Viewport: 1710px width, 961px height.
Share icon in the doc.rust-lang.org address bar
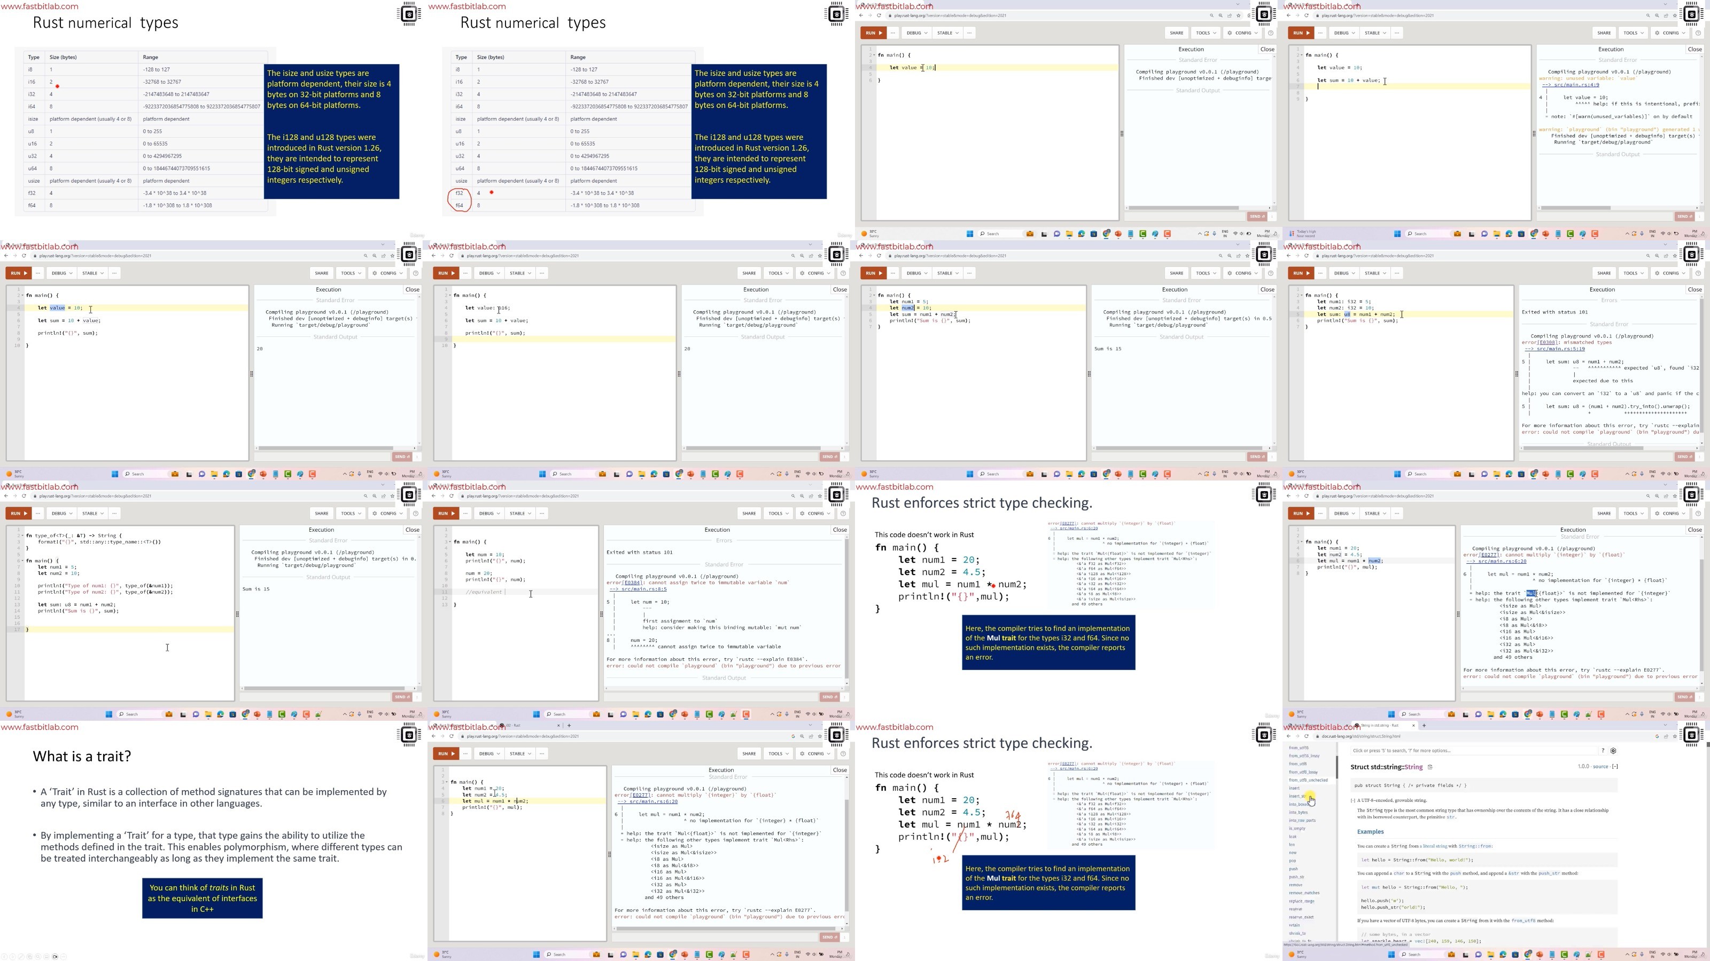1666,736
